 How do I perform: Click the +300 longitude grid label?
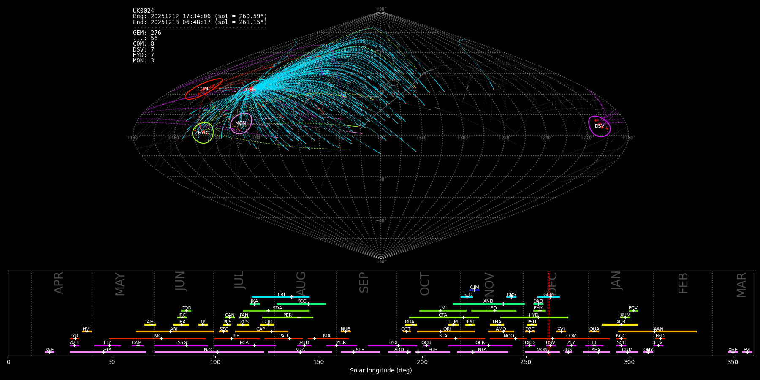[x=462, y=138]
